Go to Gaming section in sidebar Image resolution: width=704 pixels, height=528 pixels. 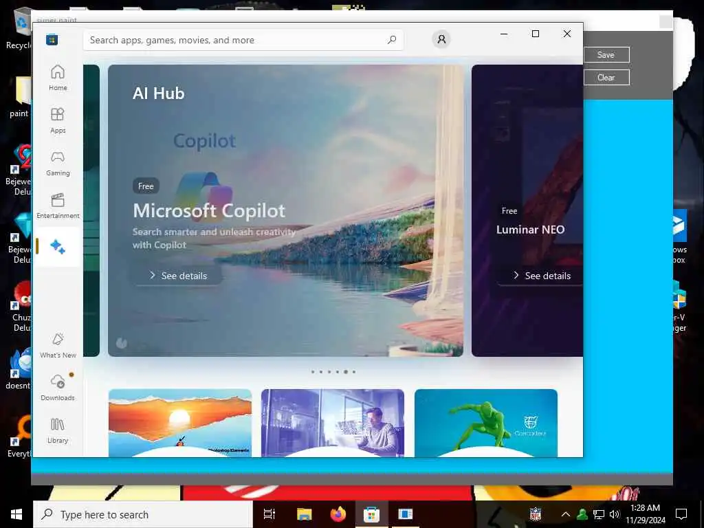pos(58,163)
